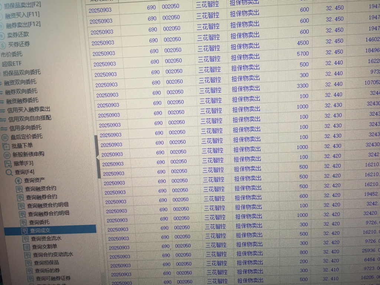
Task: Click the 查询合约变动流水 document icon
Action: pos(27,255)
